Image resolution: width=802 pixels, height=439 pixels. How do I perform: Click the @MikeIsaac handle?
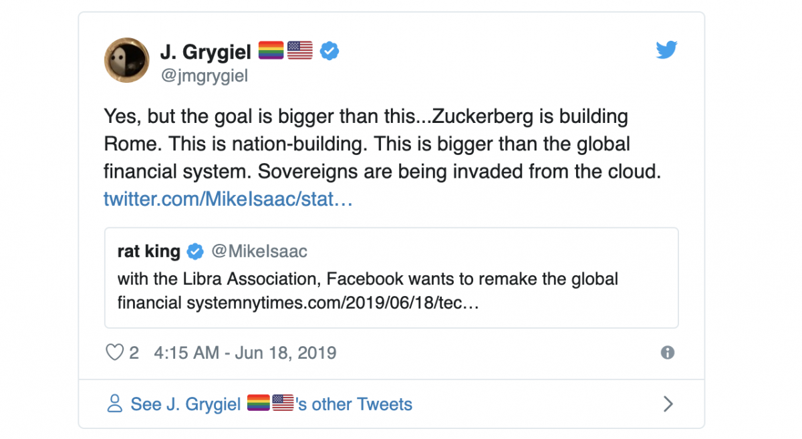[x=259, y=251]
